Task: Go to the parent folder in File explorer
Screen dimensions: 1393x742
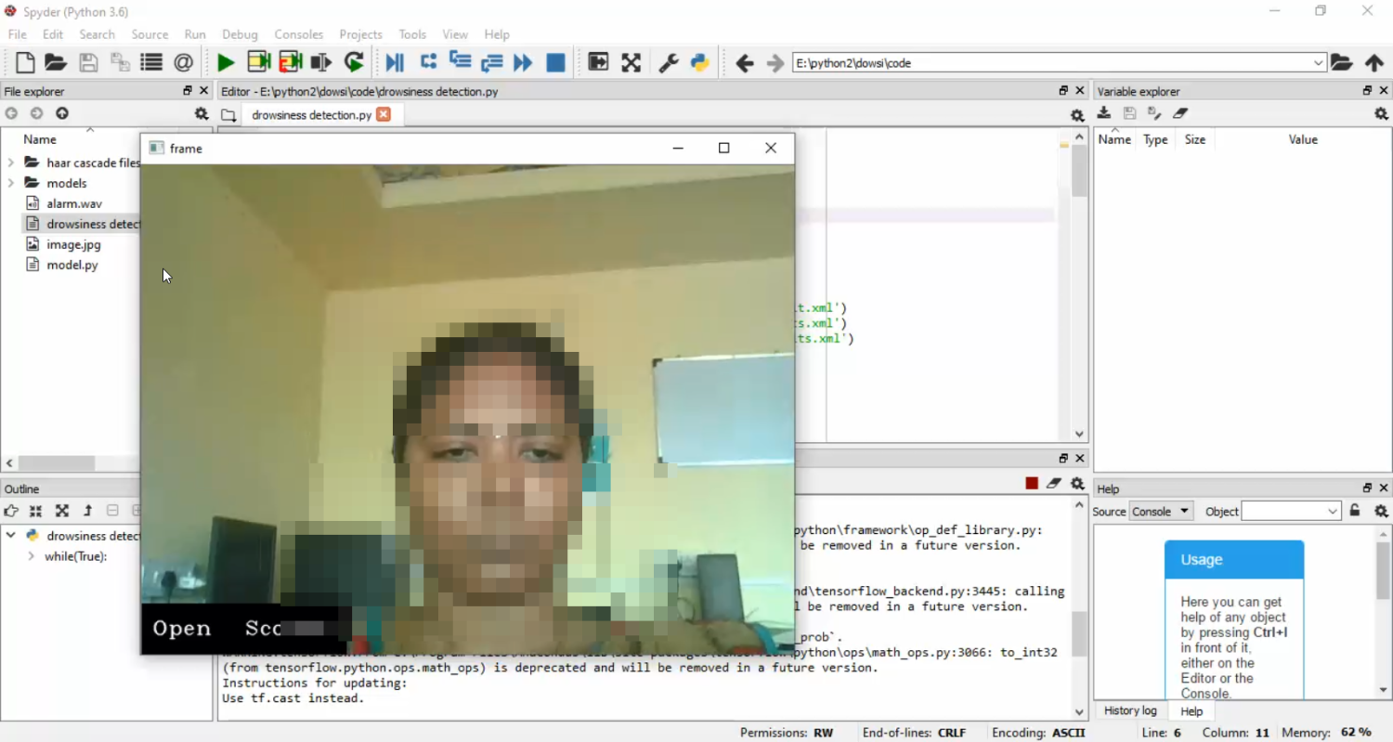Action: 62,113
